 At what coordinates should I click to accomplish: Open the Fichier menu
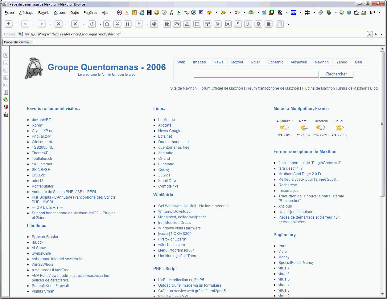[10, 13]
